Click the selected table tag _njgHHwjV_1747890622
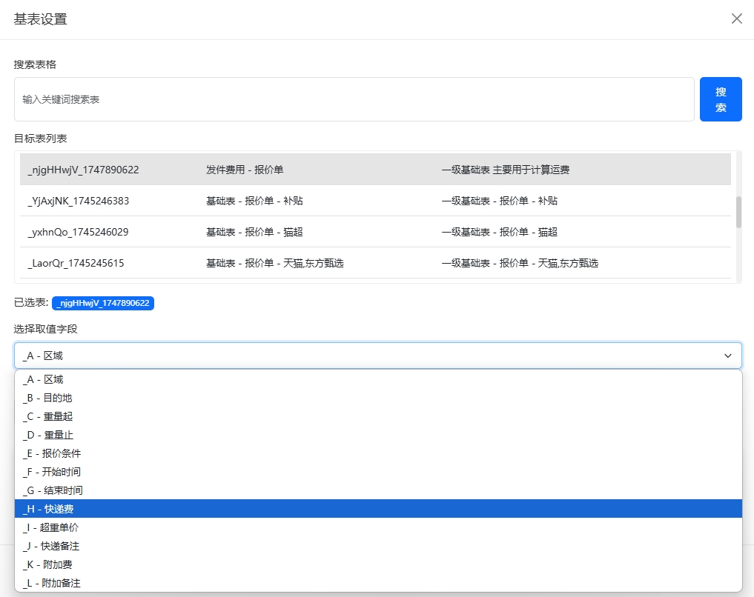This screenshot has width=754, height=597. tap(103, 303)
